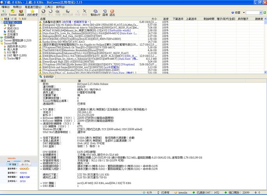Select the Eureka Seven torrent row
The image size is (267, 195).
[152, 42]
